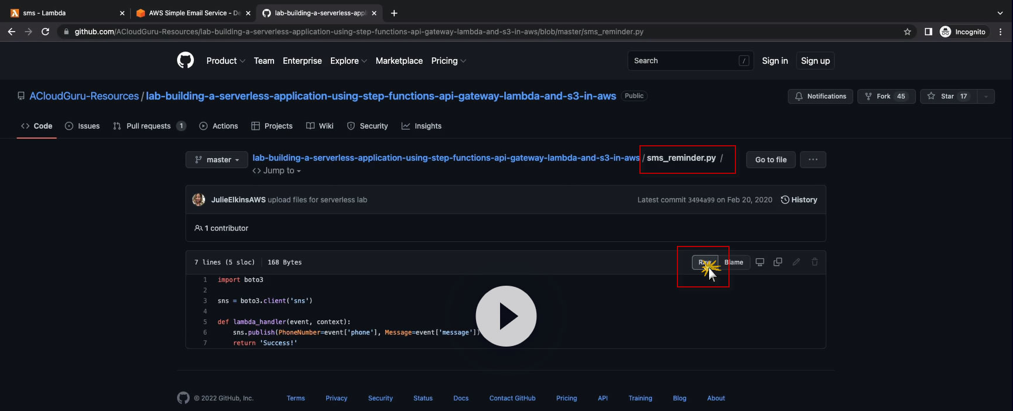This screenshot has height=411, width=1013.
Task: Open Chrome three-dot menu
Action: (x=1001, y=32)
